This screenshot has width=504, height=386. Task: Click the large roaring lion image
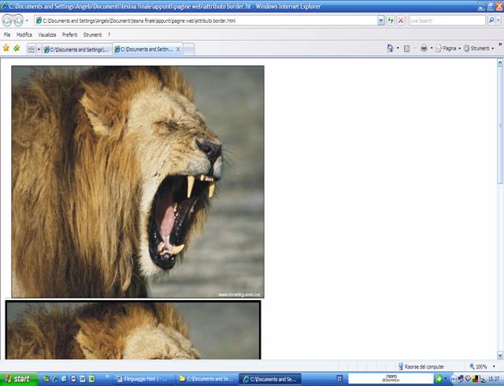(x=138, y=182)
